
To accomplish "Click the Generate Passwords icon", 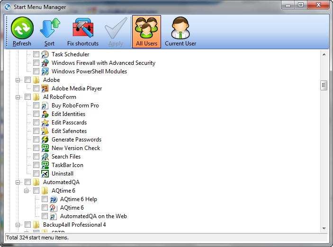I will coord(45,140).
